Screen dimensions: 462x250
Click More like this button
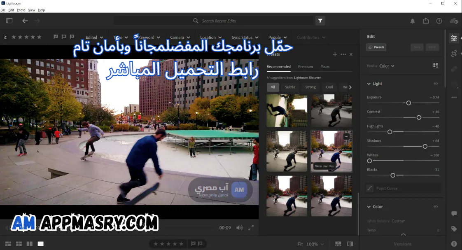tap(324, 166)
